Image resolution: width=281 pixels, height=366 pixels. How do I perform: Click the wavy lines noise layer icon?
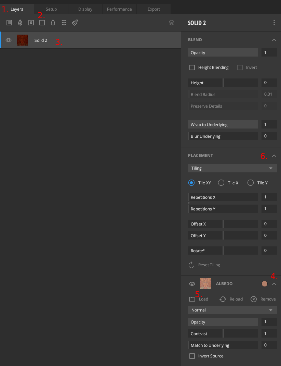click(64, 23)
